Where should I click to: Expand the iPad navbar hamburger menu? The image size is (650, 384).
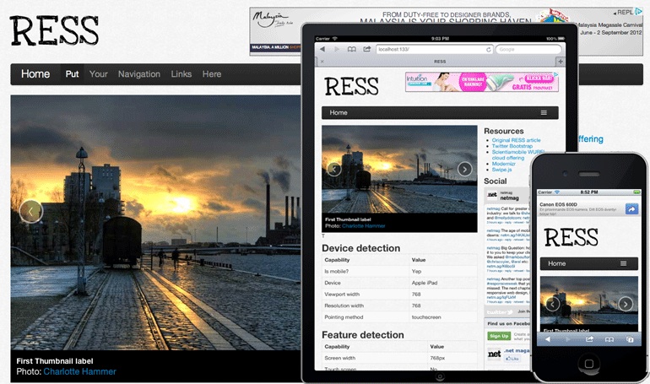[544, 113]
